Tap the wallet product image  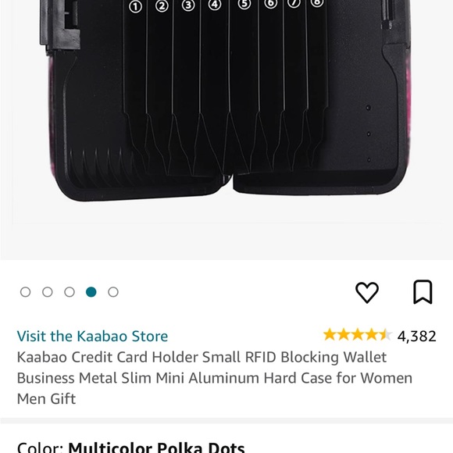[x=226, y=101]
